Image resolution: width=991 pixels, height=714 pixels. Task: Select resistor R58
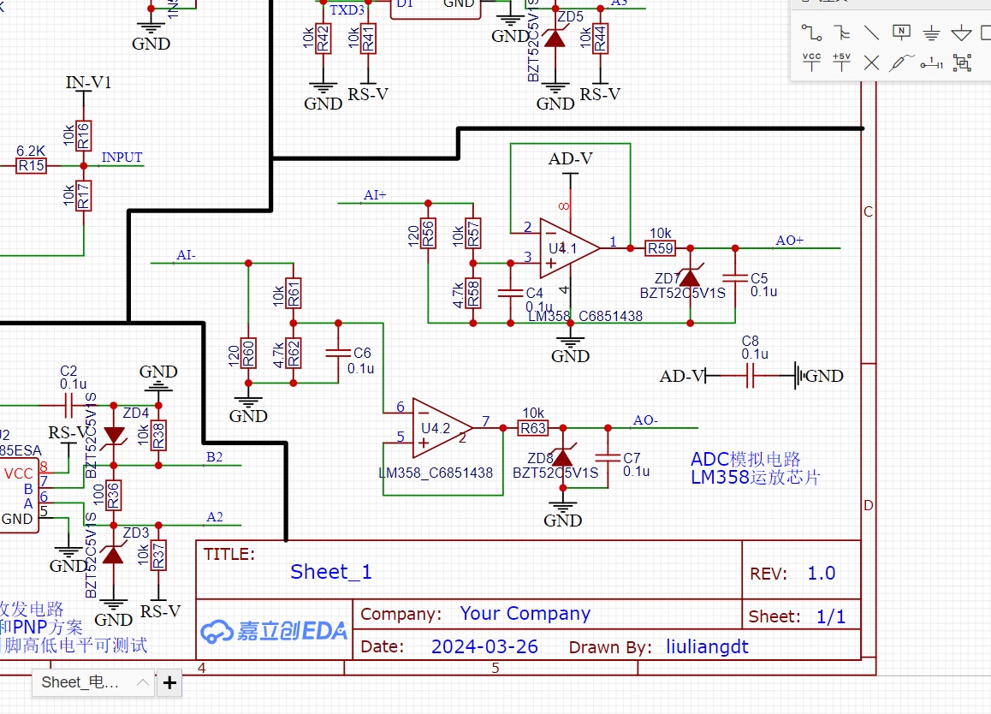point(472,294)
